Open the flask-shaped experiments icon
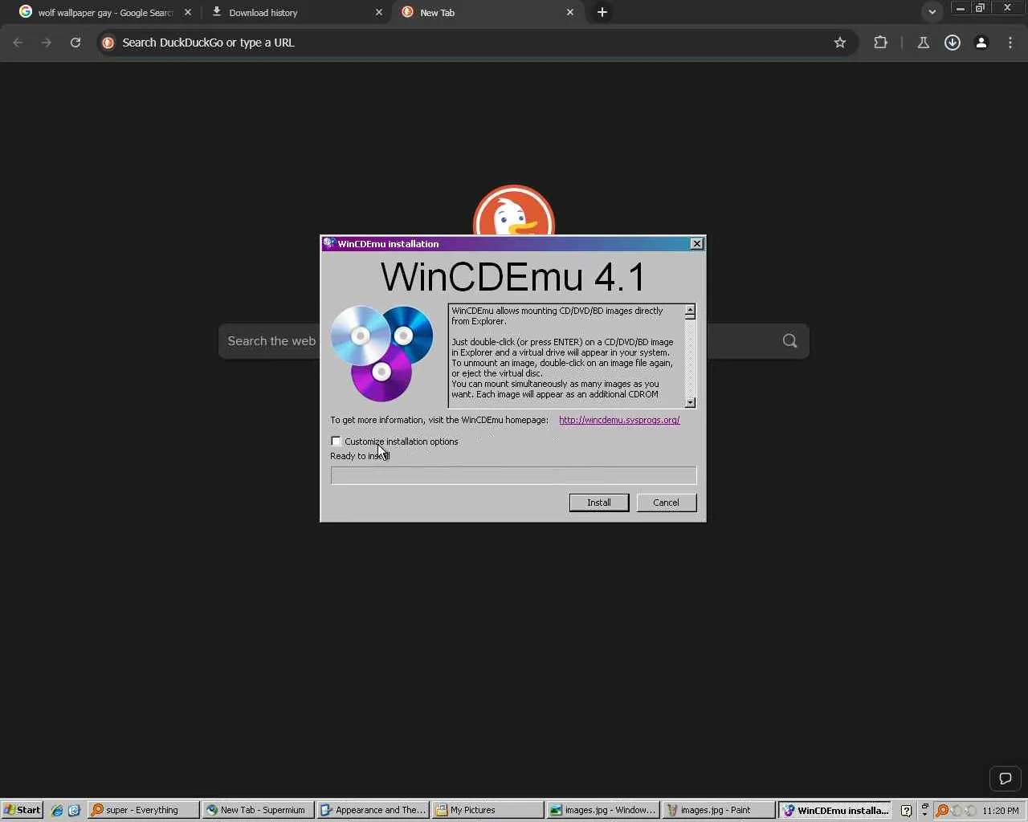The height and width of the screenshot is (822, 1028). (x=924, y=43)
